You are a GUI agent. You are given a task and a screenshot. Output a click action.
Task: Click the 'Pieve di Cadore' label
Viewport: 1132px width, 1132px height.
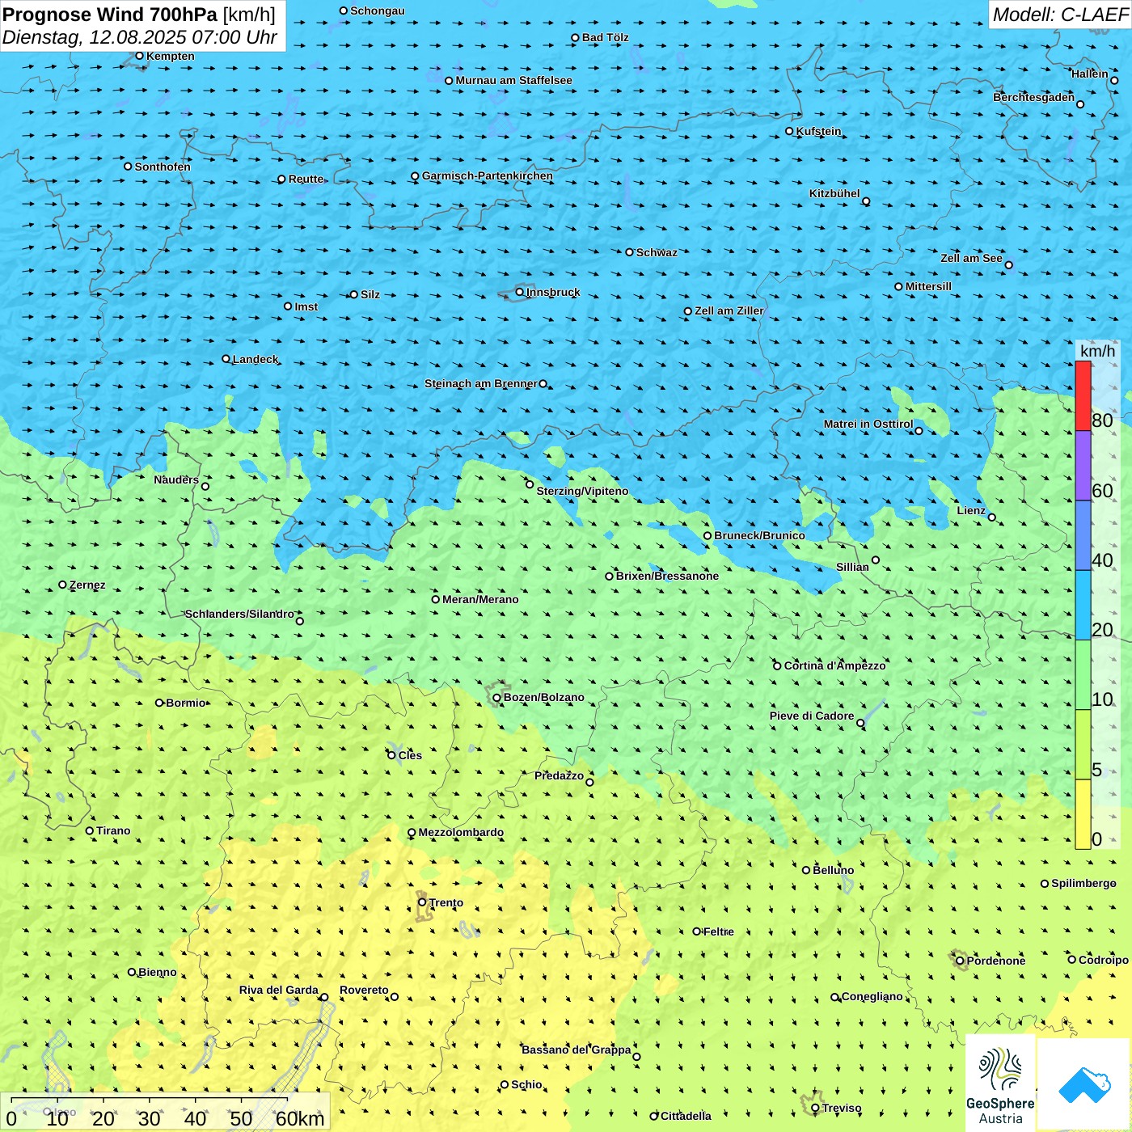coord(812,716)
